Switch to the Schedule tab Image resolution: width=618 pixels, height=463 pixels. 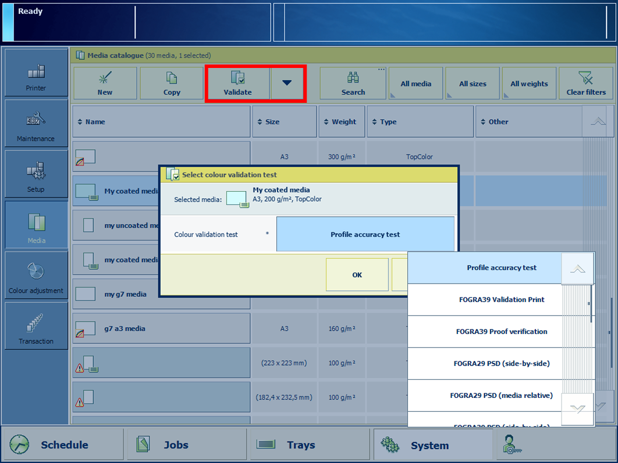[x=63, y=444]
